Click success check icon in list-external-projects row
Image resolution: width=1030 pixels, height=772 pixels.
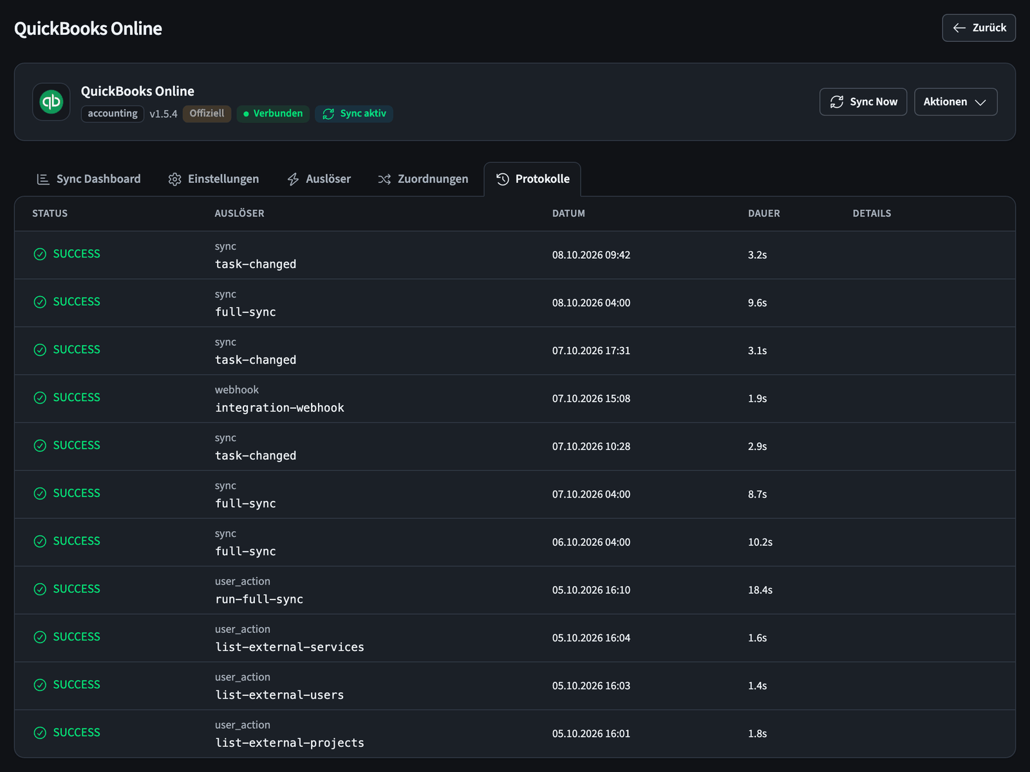click(40, 733)
